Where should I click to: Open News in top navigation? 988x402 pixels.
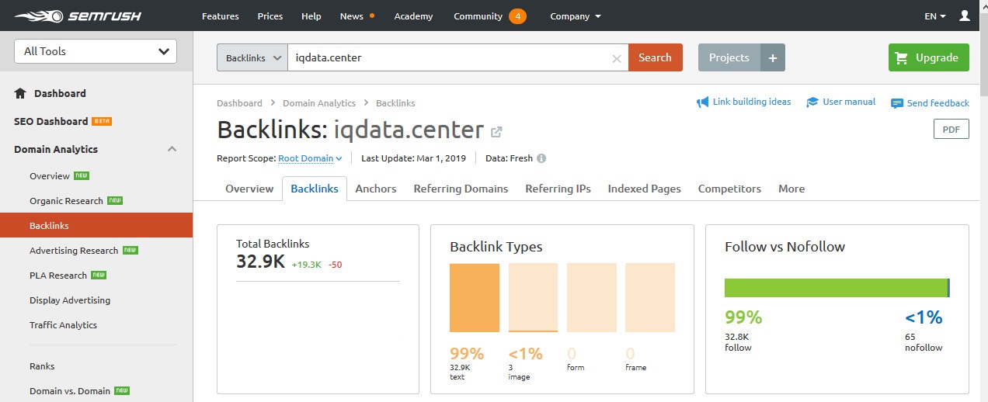click(351, 16)
